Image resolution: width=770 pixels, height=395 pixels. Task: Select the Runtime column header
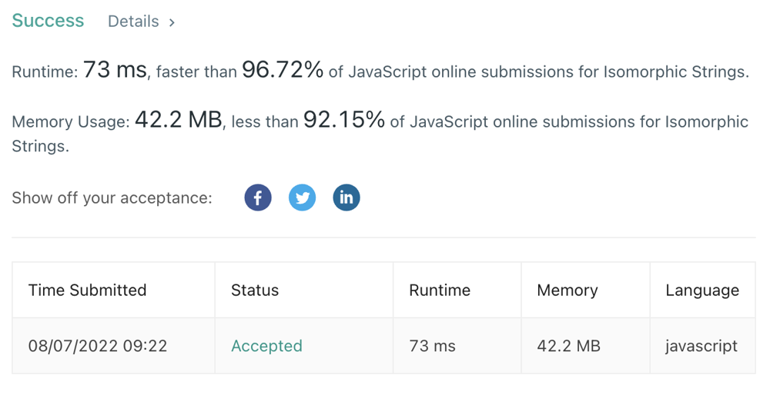tap(440, 290)
